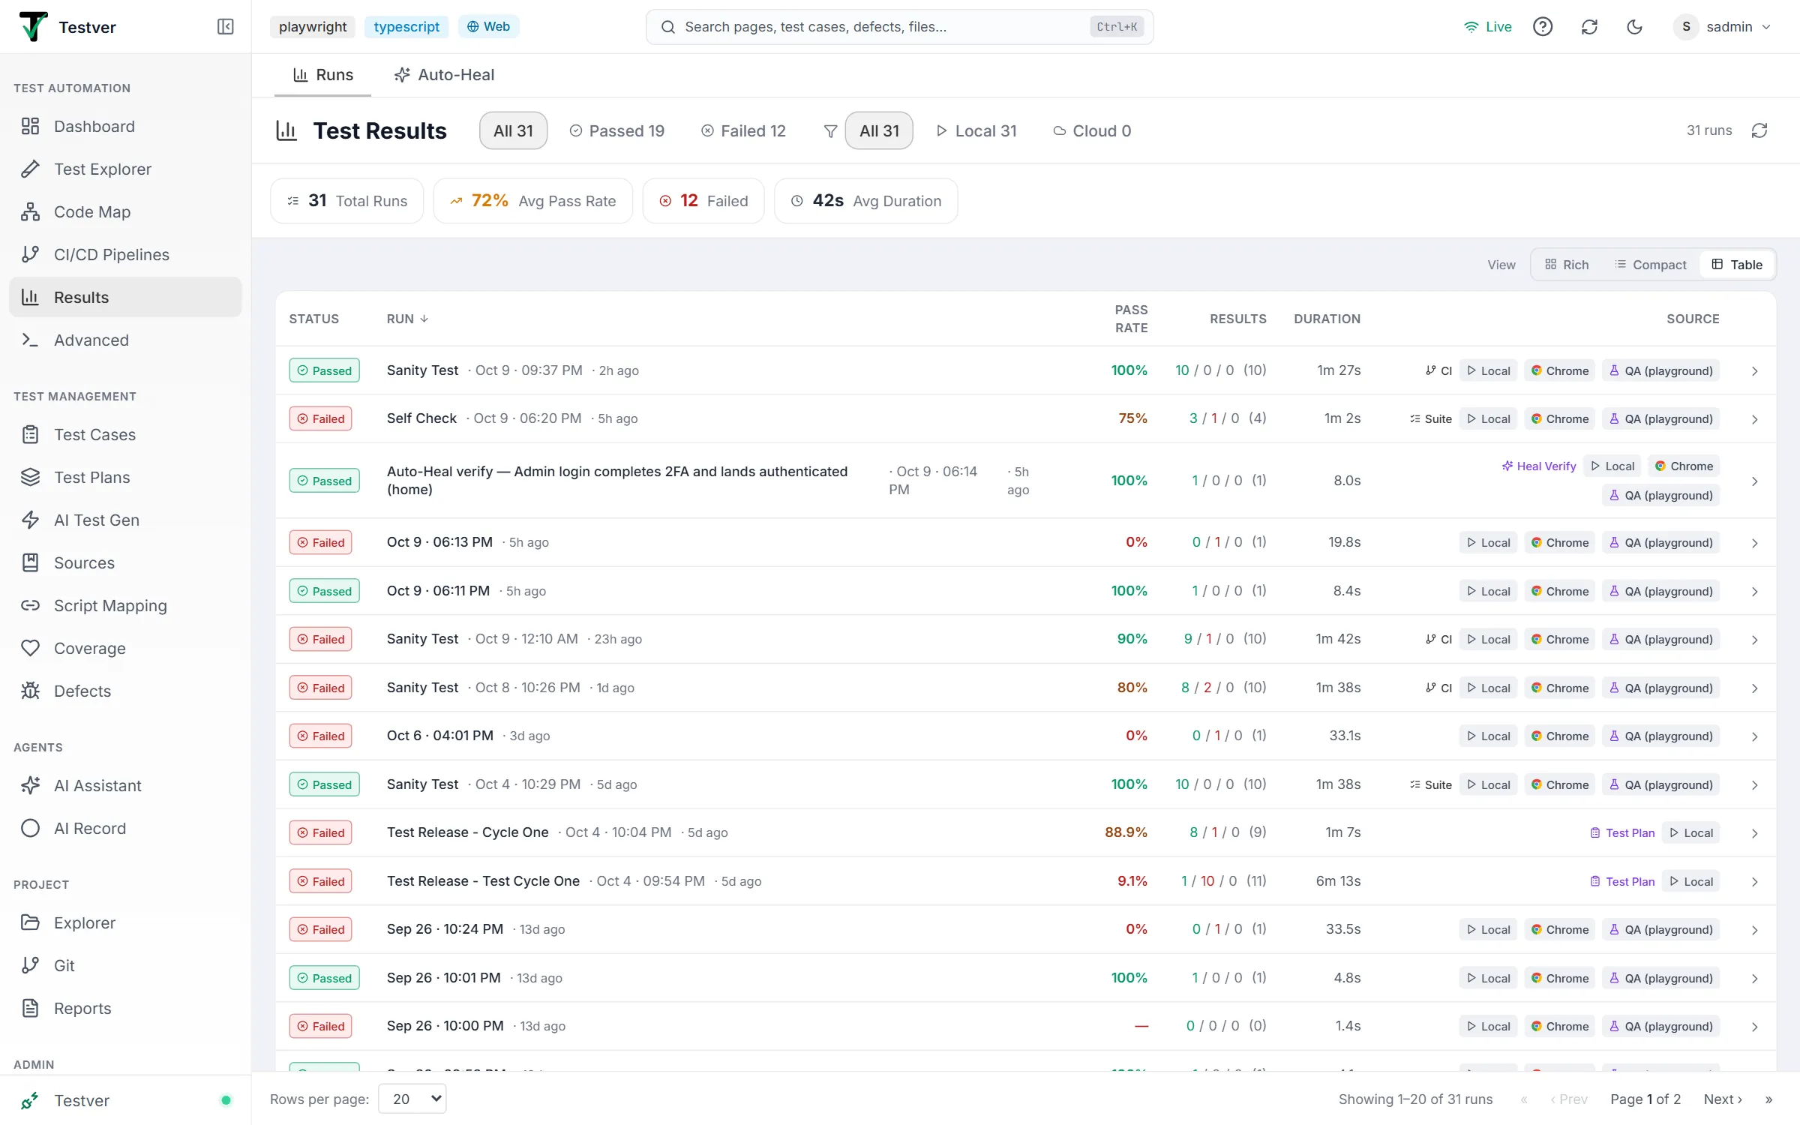Click the header sync refresh icon
The image size is (1800, 1125).
(1589, 27)
